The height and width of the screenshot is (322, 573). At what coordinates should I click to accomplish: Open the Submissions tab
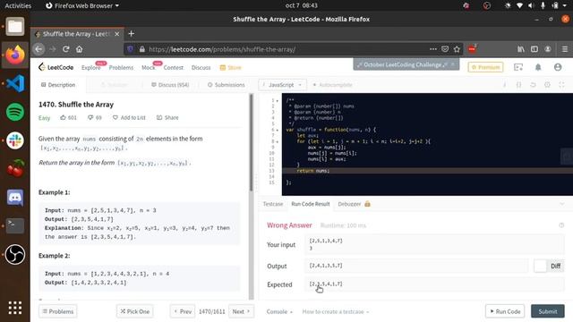(227, 85)
